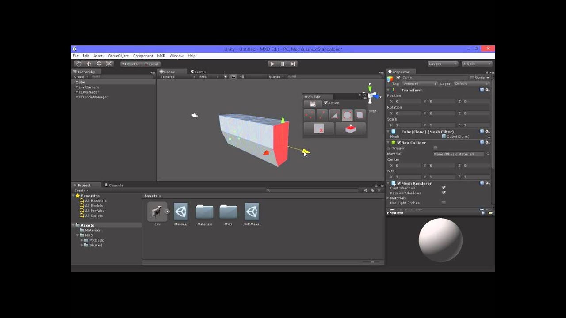This screenshot has height=318, width=566.
Task: Open the MXD menu
Action: click(161, 56)
